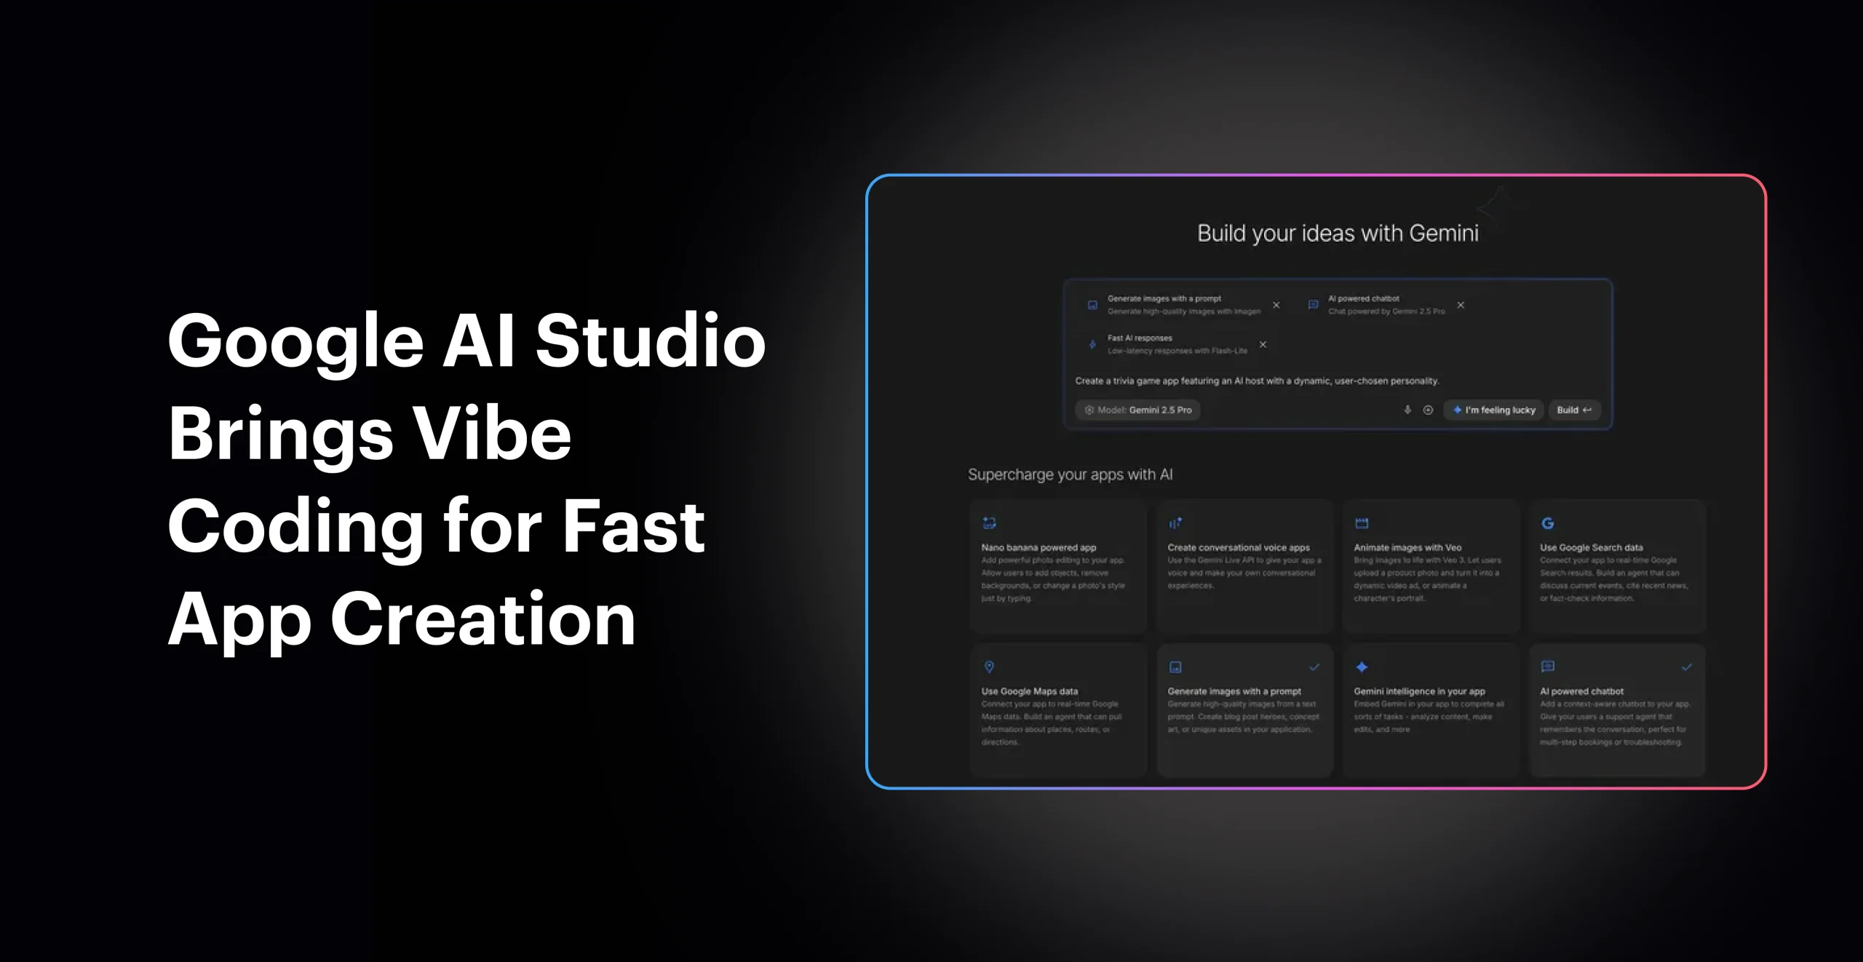1863x962 pixels.
Task: Click the chat bubble icon on AI powered chatbot
Action: [1548, 667]
